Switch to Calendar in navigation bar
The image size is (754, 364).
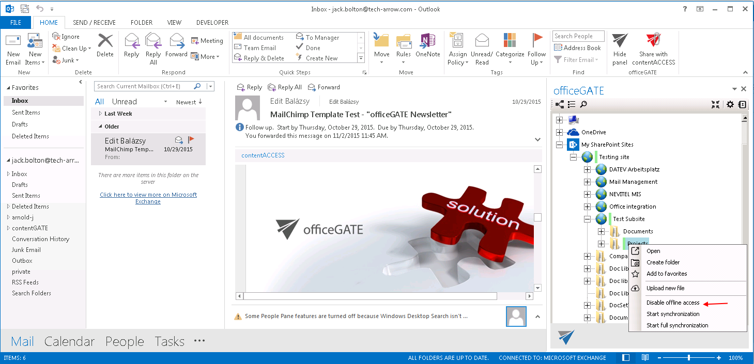coord(69,341)
